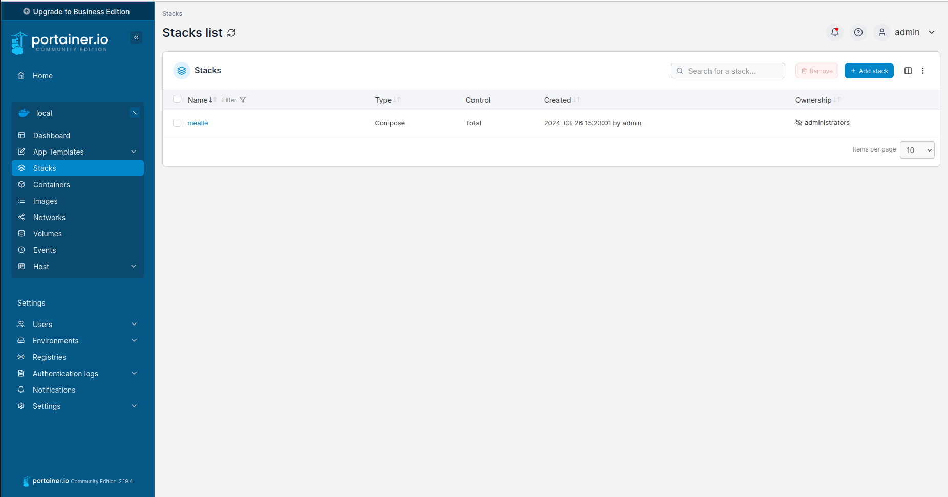Open the mealie stack link
The image size is (948, 497).
coord(198,123)
